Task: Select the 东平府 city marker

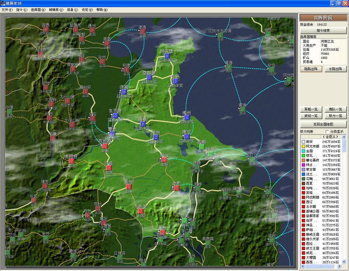Action: click(115, 116)
